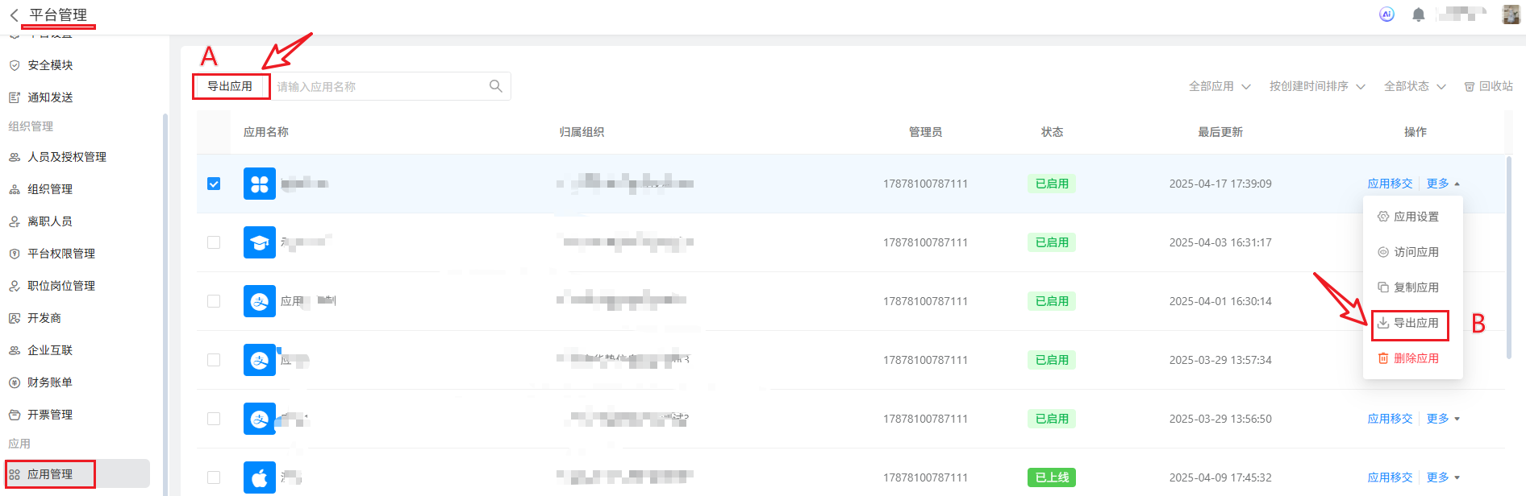Image resolution: width=1526 pixels, height=496 pixels.
Task: Focus the 请输入应用名称 search field
Action: (379, 86)
